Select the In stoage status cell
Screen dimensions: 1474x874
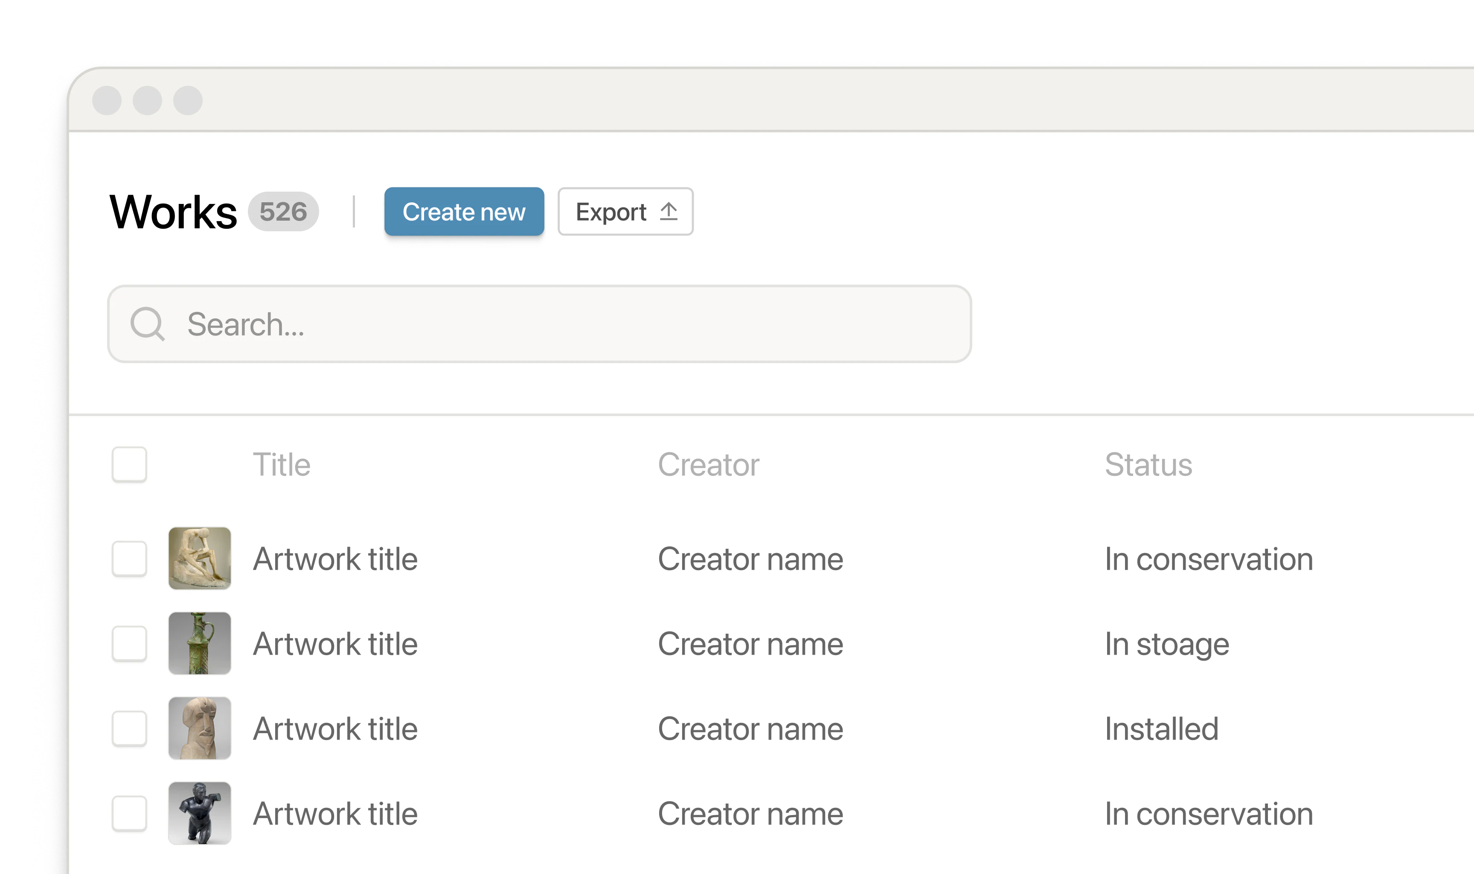pyautogui.click(x=1167, y=644)
